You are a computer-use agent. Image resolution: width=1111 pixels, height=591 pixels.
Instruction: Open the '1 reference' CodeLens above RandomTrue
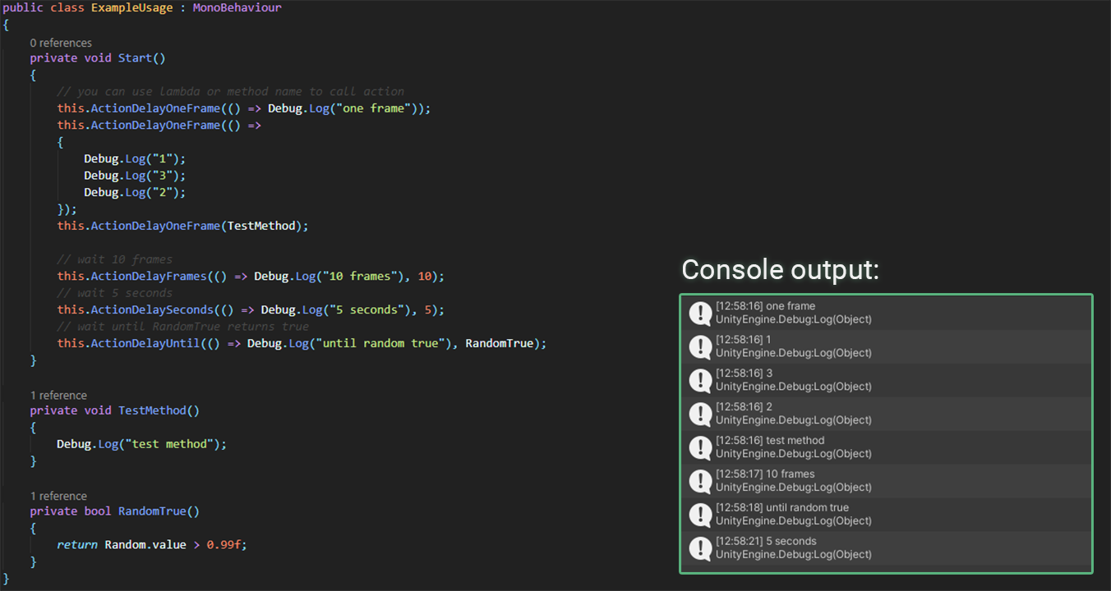(x=58, y=496)
